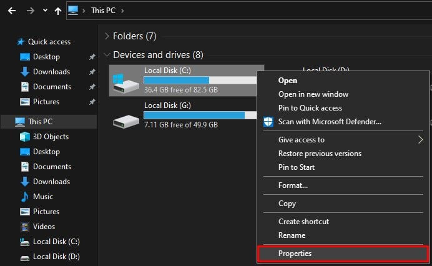The height and width of the screenshot is (266, 432).
Task: Click the 3D Objects icon in sidebar
Action: tap(25, 137)
